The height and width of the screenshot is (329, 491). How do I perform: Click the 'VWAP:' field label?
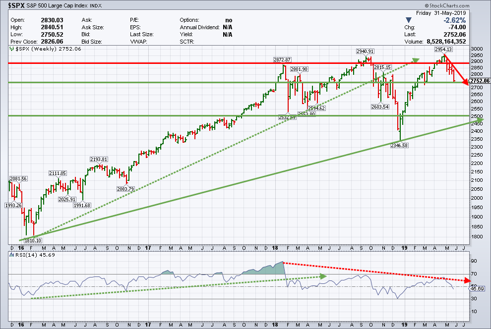(138, 42)
